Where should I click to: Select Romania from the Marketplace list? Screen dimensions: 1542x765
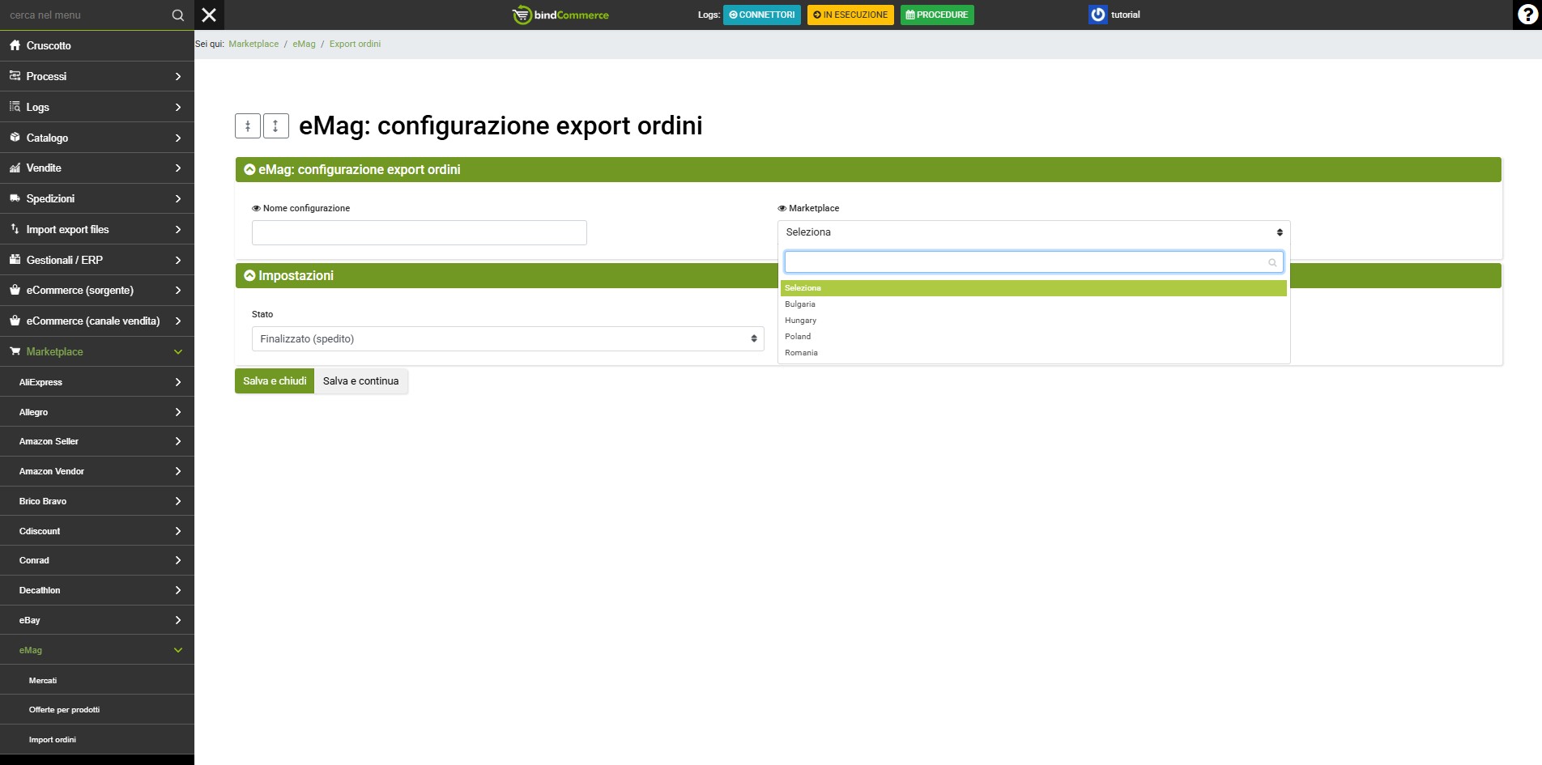point(801,353)
